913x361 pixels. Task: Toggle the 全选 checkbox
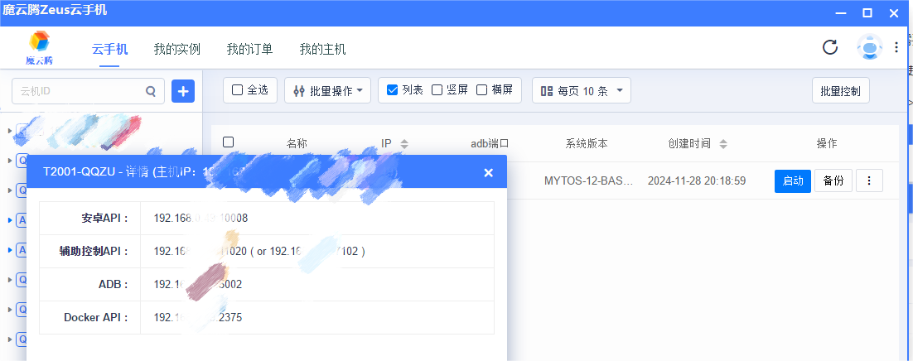pos(238,90)
